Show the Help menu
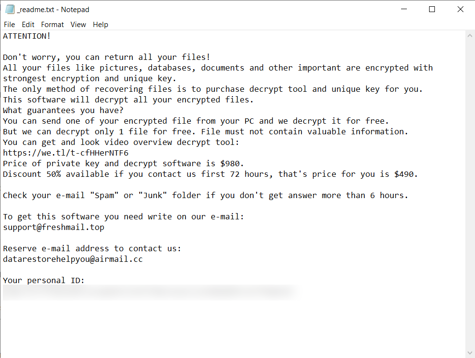Screen dimensions: 475x358 coord(101,25)
